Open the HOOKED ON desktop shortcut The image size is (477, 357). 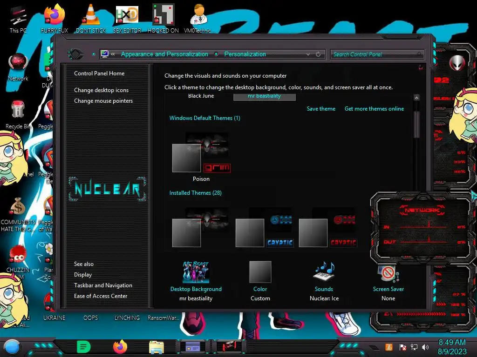(163, 18)
